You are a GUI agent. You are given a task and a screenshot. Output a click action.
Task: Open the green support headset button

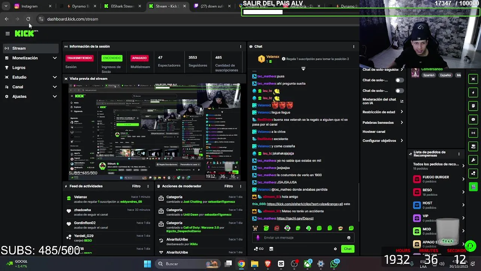(470, 246)
